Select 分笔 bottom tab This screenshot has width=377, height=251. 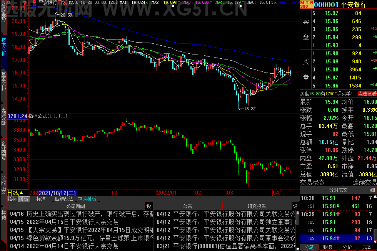[309, 248]
